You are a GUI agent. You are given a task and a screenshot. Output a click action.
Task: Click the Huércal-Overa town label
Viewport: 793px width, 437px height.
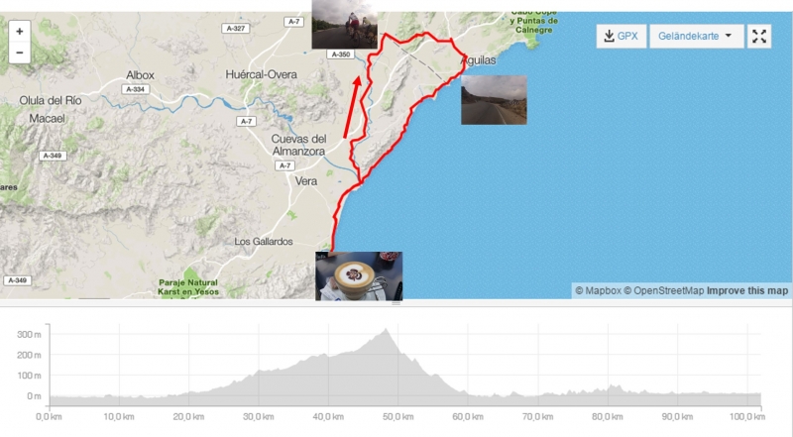pos(262,74)
